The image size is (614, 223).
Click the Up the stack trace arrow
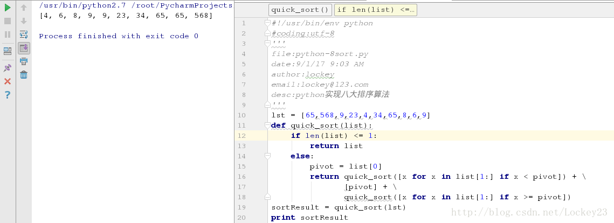[24, 8]
